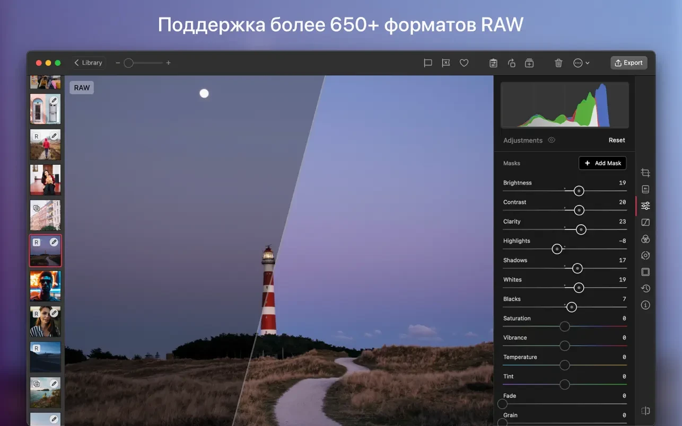Image resolution: width=682 pixels, height=426 pixels.
Task: Click the Temperature slider handle
Action: [x=565, y=365]
